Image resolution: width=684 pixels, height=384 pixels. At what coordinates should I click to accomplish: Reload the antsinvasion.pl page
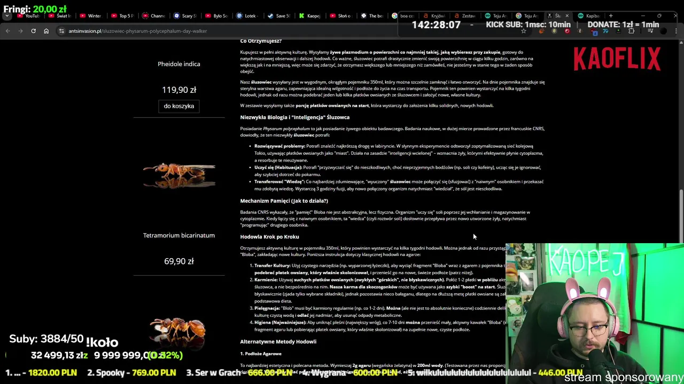click(x=33, y=31)
